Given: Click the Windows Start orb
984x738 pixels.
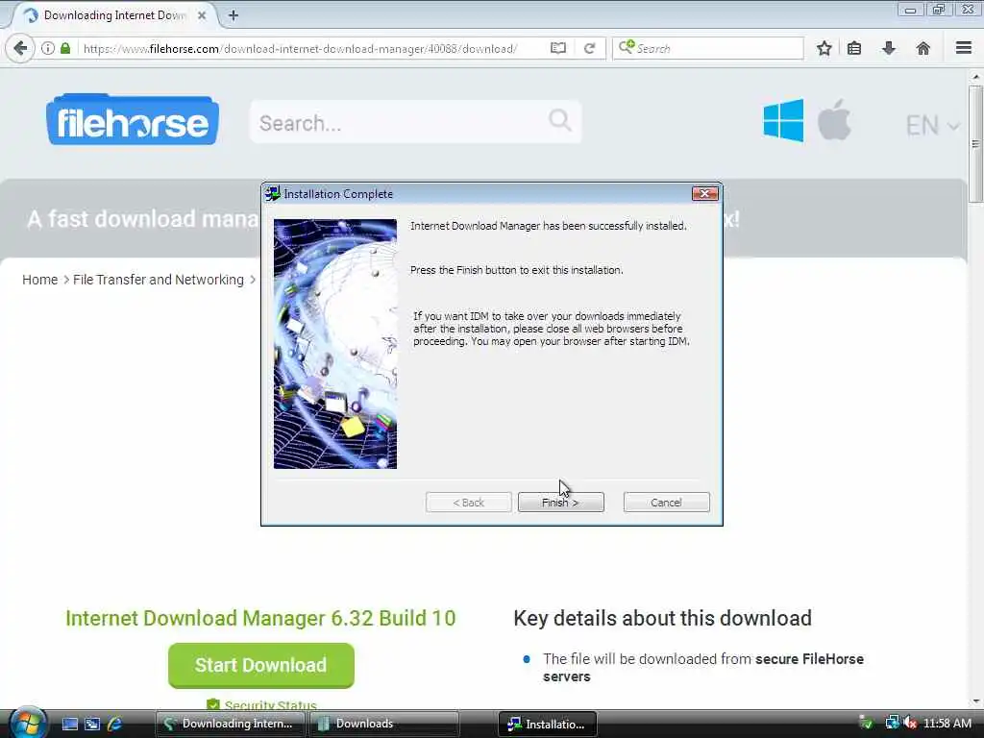Looking at the screenshot, I should click(x=26, y=723).
